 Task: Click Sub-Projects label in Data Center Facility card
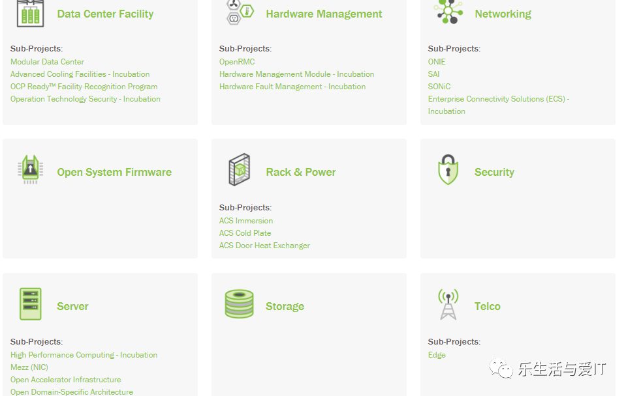(37, 49)
